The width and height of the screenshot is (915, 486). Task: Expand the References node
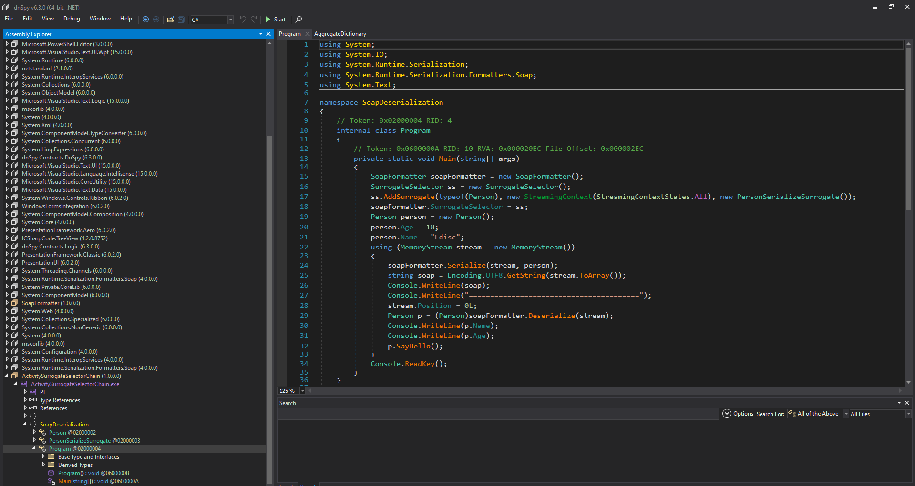(25, 408)
